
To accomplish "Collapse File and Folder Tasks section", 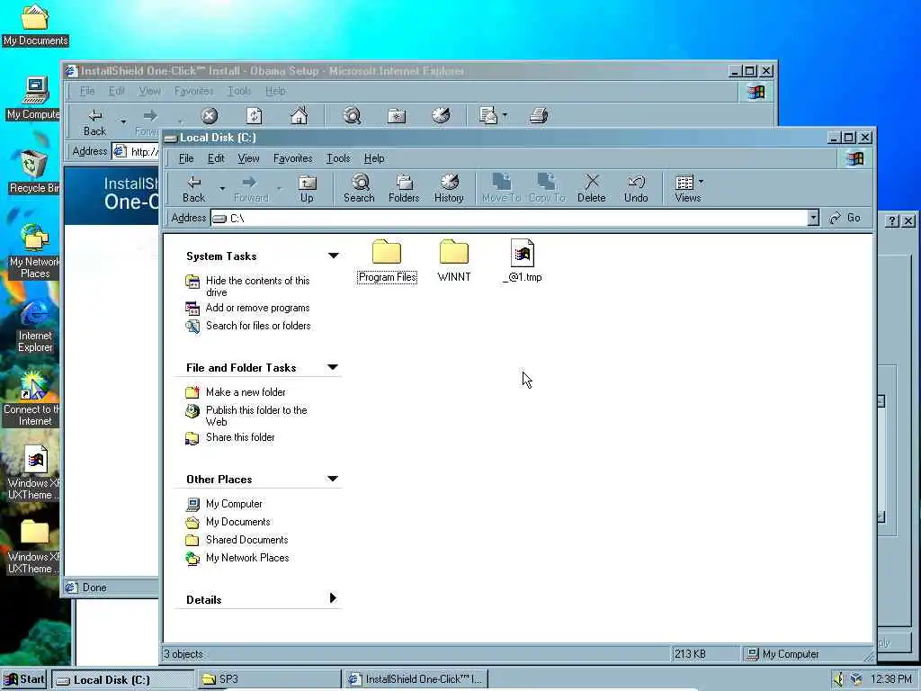I will (x=333, y=367).
